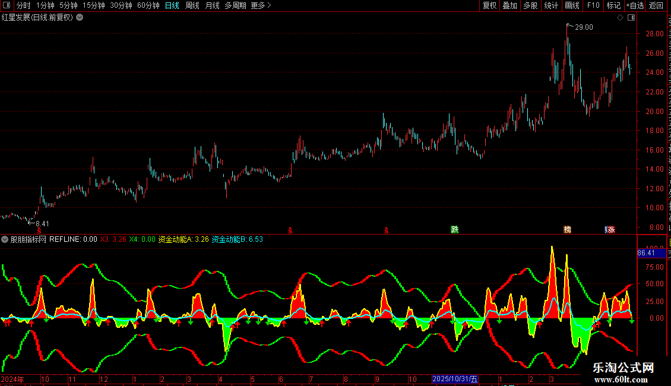
Task: Select the 5分钟 period
Action: coord(68,5)
